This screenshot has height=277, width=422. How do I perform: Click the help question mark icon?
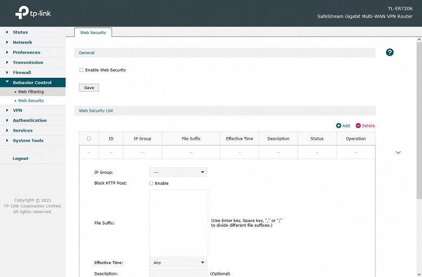(390, 52)
